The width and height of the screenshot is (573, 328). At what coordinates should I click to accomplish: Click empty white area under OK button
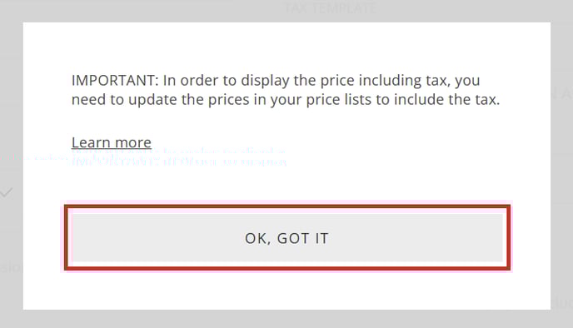[x=287, y=291]
